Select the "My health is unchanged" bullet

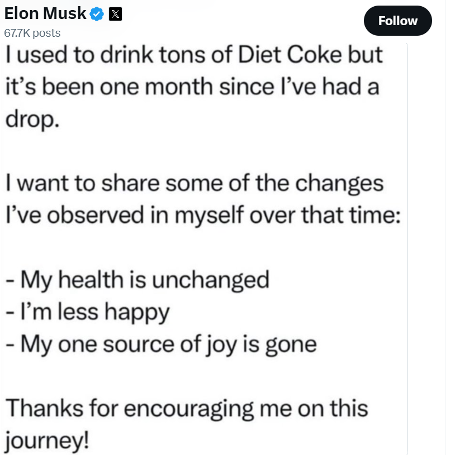coord(138,280)
